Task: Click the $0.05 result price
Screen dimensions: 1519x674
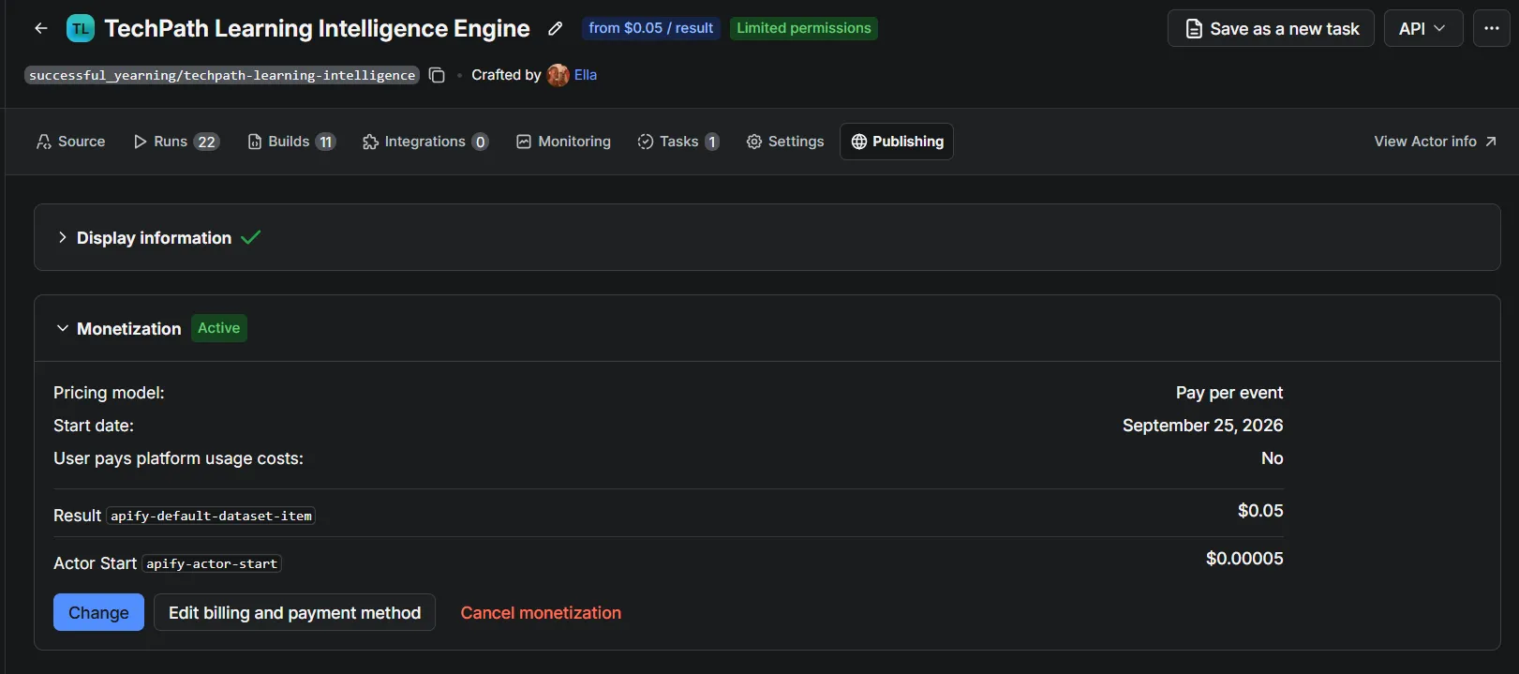Action: click(1260, 511)
